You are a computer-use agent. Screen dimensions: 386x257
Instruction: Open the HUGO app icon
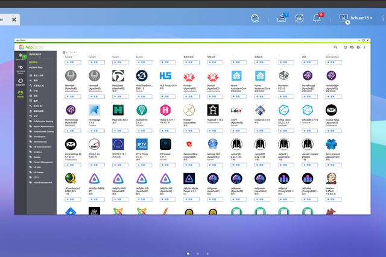[165, 110]
